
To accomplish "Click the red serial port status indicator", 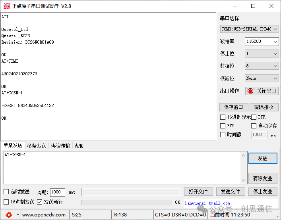I will [x=250, y=91].
